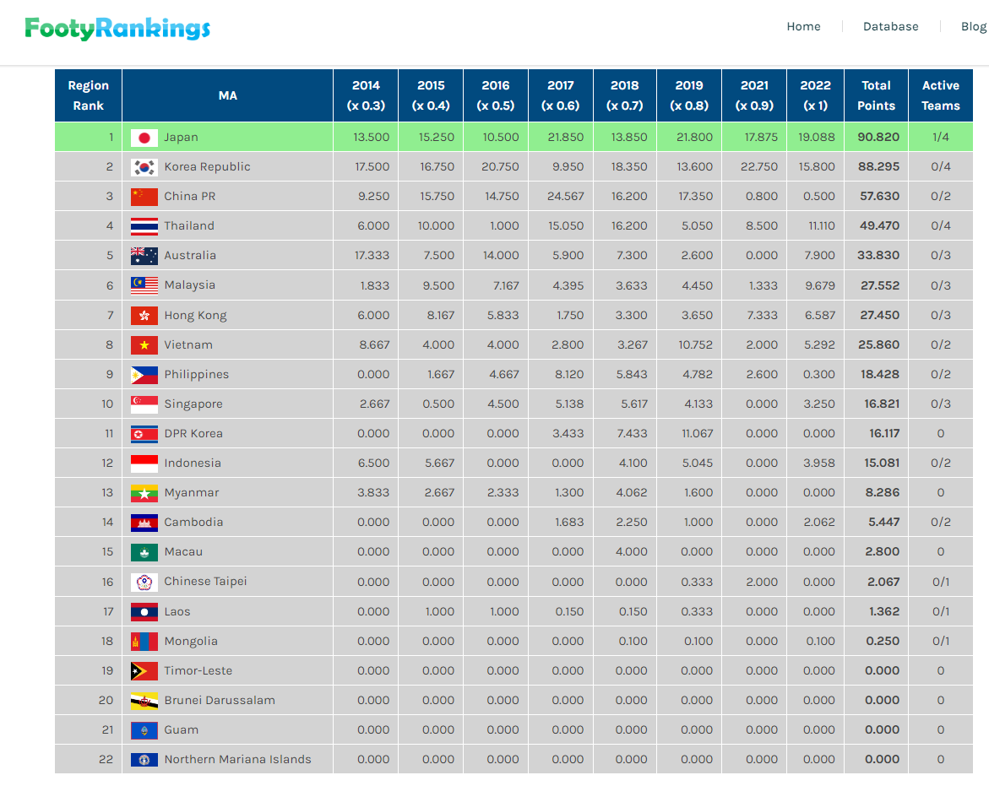The height and width of the screenshot is (786, 989).
Task: Click the Cambodia flag icon
Action: pyautogui.click(x=144, y=523)
